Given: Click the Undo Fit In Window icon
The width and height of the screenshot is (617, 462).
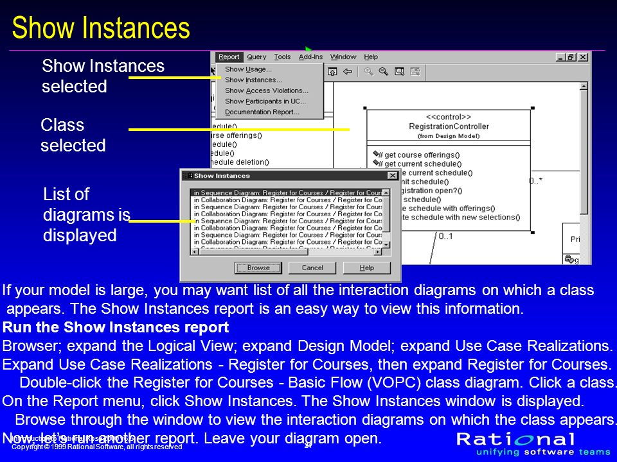Looking at the screenshot, I should (415, 71).
